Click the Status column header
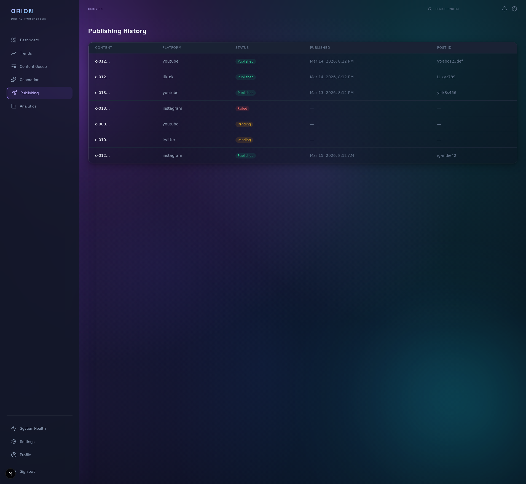This screenshot has width=526, height=484. pos(242,48)
